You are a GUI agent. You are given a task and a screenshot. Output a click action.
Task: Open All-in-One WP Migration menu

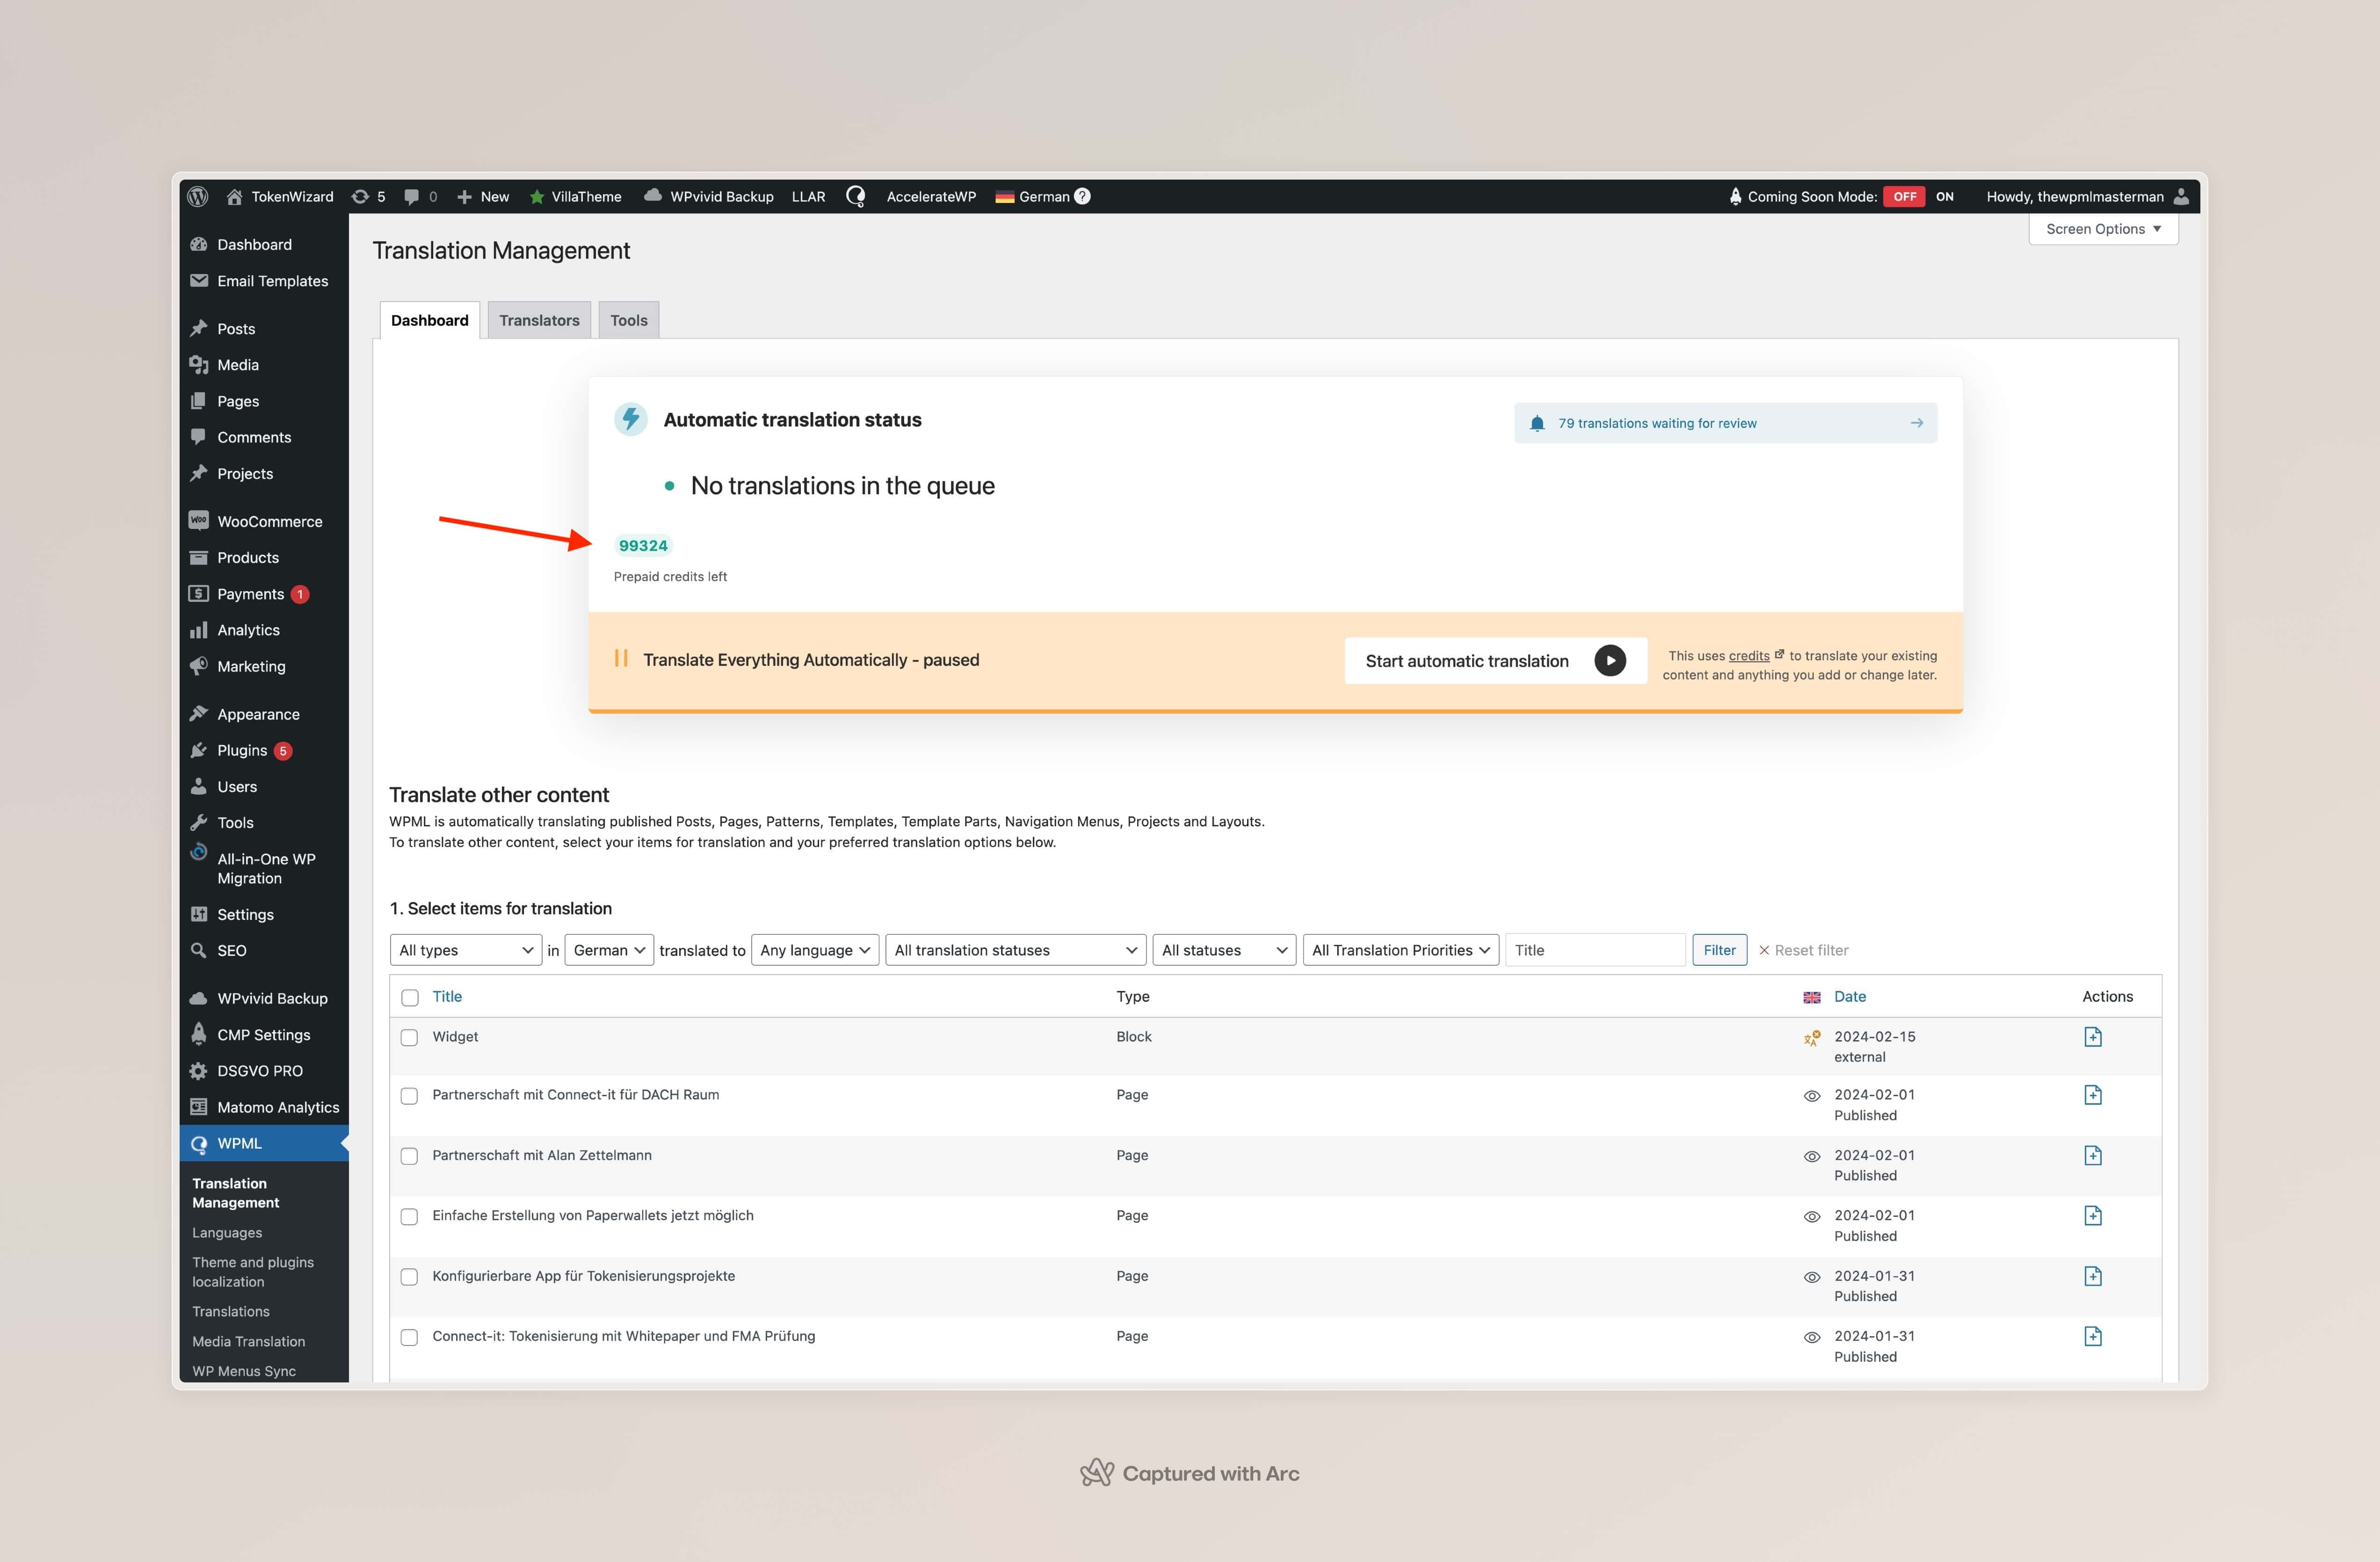pos(266,868)
